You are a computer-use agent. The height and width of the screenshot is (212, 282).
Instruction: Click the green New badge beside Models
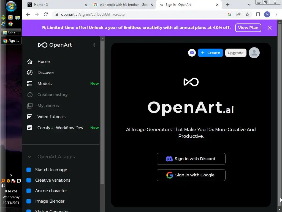[x=94, y=83]
